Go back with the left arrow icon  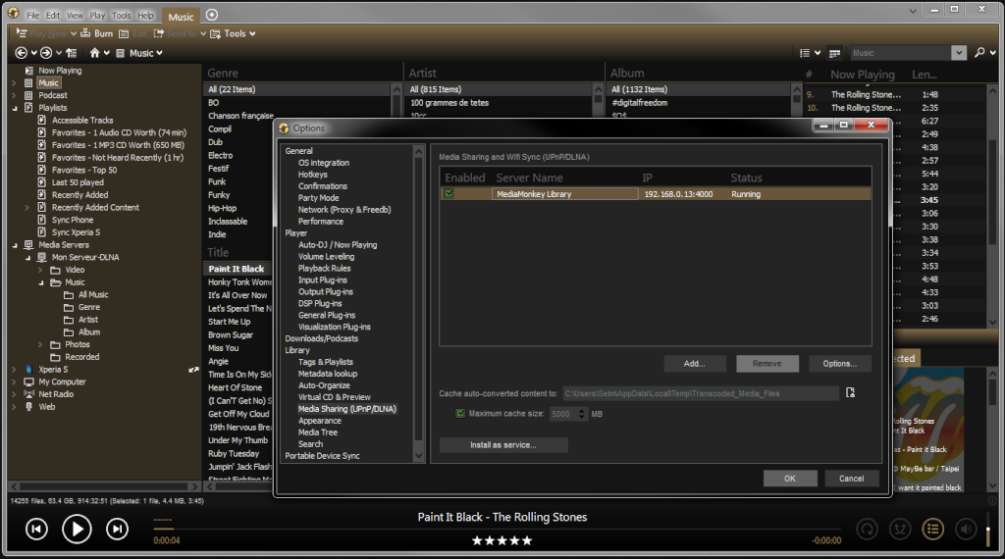pyautogui.click(x=22, y=53)
